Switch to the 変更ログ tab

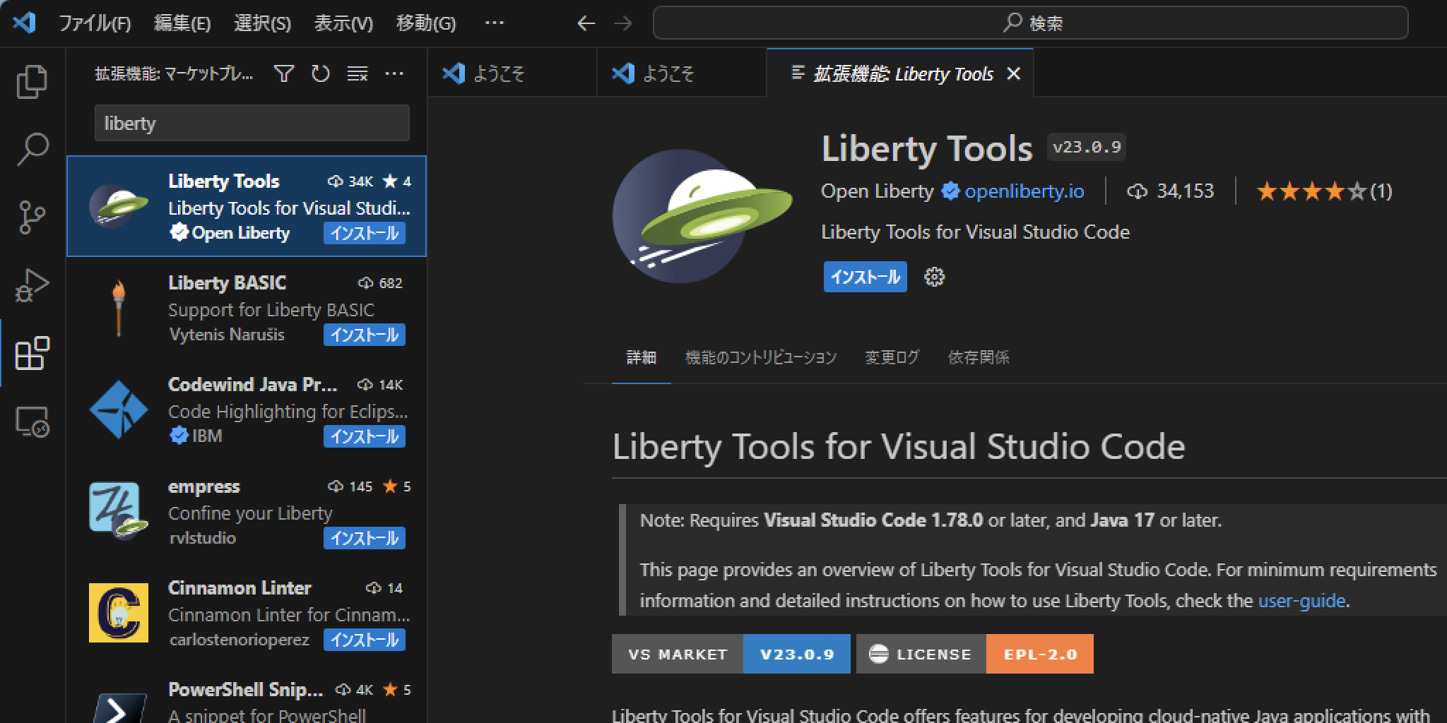[x=891, y=358]
